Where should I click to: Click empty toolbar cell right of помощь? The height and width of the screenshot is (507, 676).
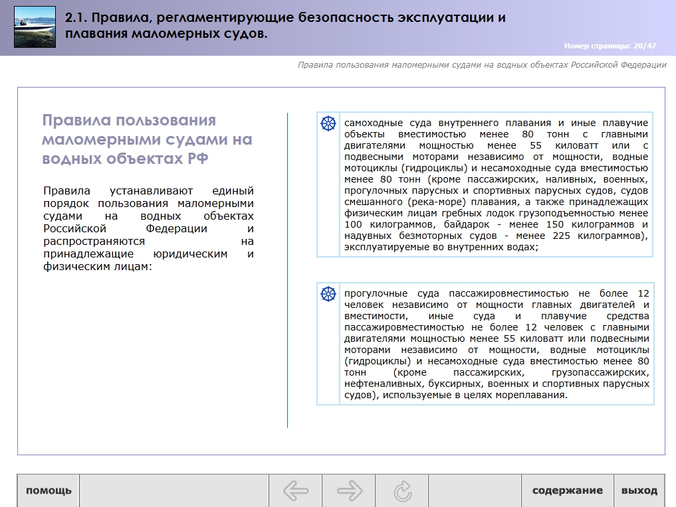tap(173, 491)
